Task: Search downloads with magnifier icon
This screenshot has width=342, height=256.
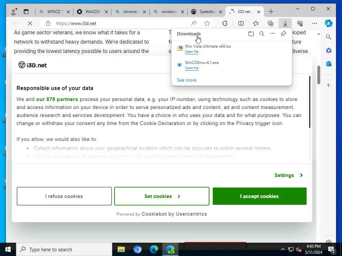Action: point(262,34)
